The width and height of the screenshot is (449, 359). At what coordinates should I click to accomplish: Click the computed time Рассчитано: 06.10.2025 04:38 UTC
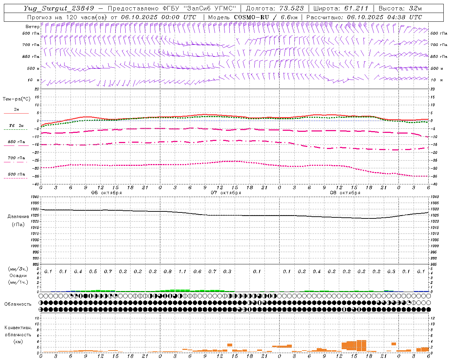point(364,17)
